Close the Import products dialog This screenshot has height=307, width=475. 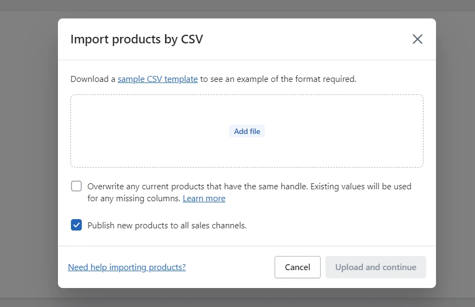(417, 39)
